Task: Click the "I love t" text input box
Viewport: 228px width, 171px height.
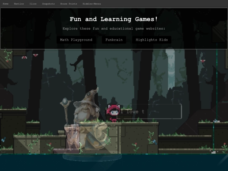Action: [x=149, y=111]
